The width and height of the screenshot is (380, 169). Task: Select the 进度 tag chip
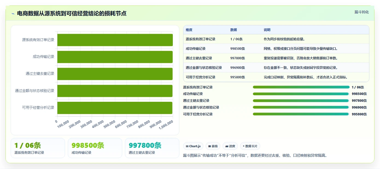(x=230, y=146)
